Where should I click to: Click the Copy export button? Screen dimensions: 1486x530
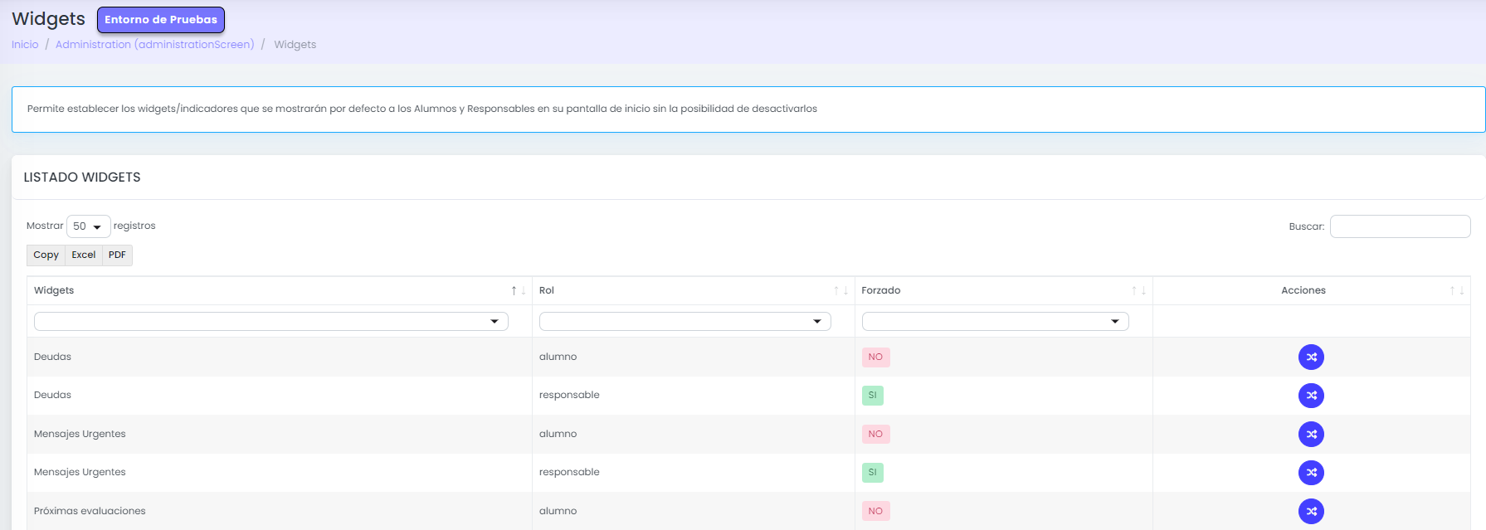coord(46,255)
